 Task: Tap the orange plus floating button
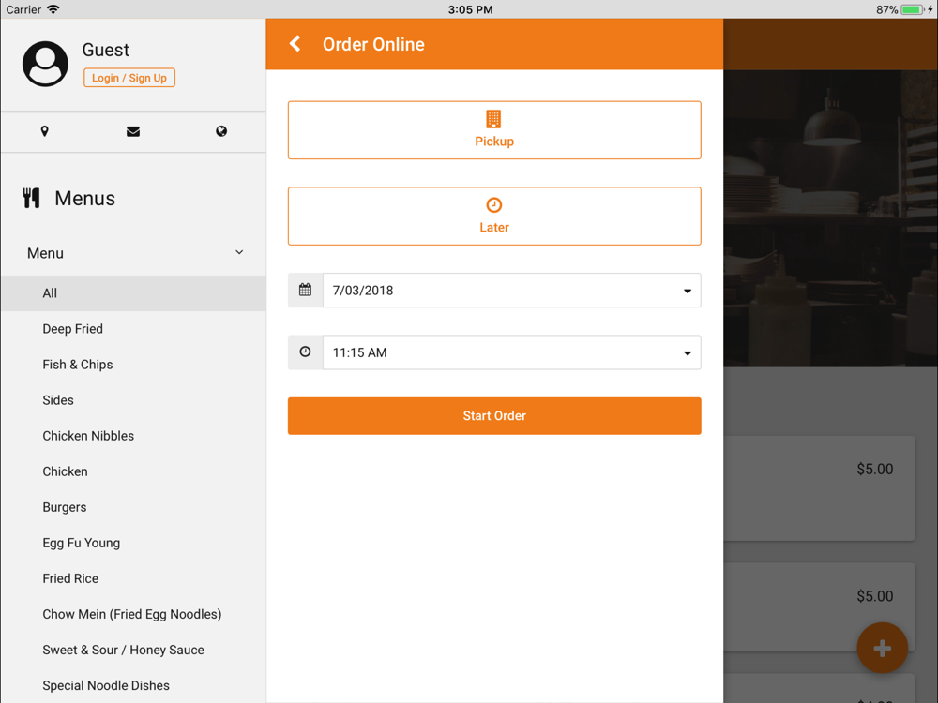pyautogui.click(x=882, y=648)
